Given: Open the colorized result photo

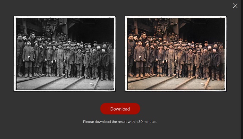Looking at the screenshot, I should (x=176, y=54).
